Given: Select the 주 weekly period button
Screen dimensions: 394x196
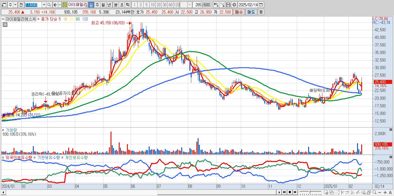Looking at the screenshot, I should 97,5.
